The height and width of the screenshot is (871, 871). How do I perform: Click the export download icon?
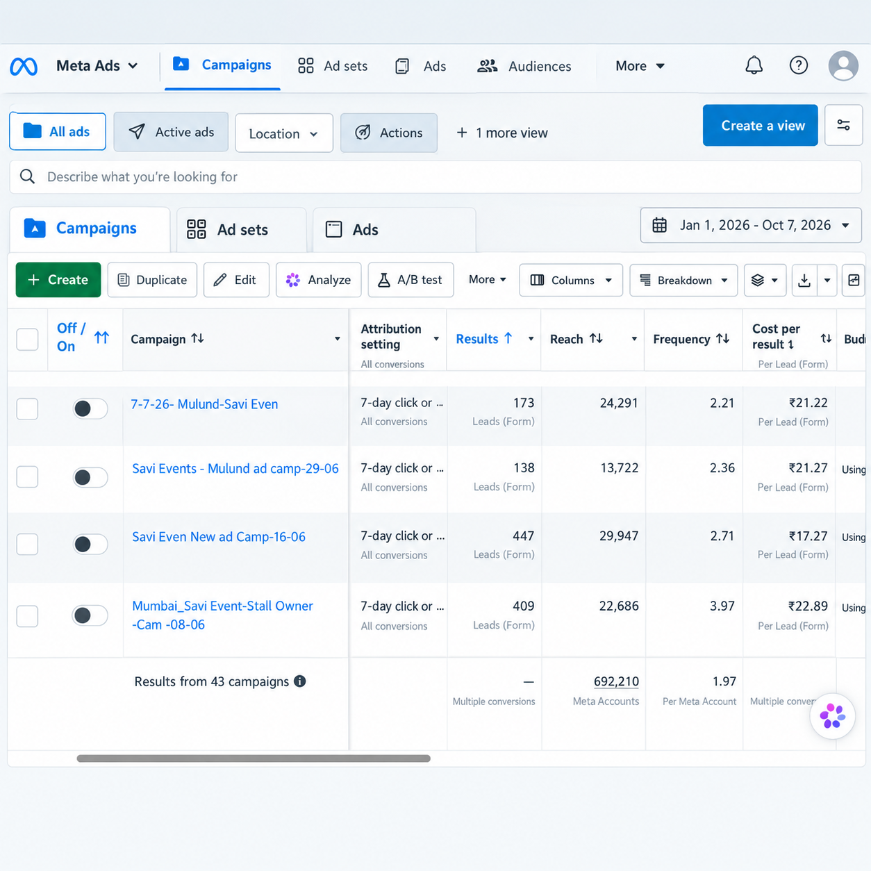804,280
